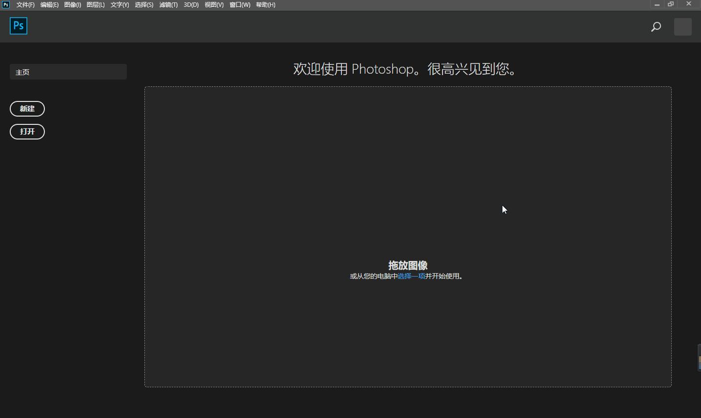701x418 pixels.
Task: Open the 选择(S) menu
Action: [144, 5]
